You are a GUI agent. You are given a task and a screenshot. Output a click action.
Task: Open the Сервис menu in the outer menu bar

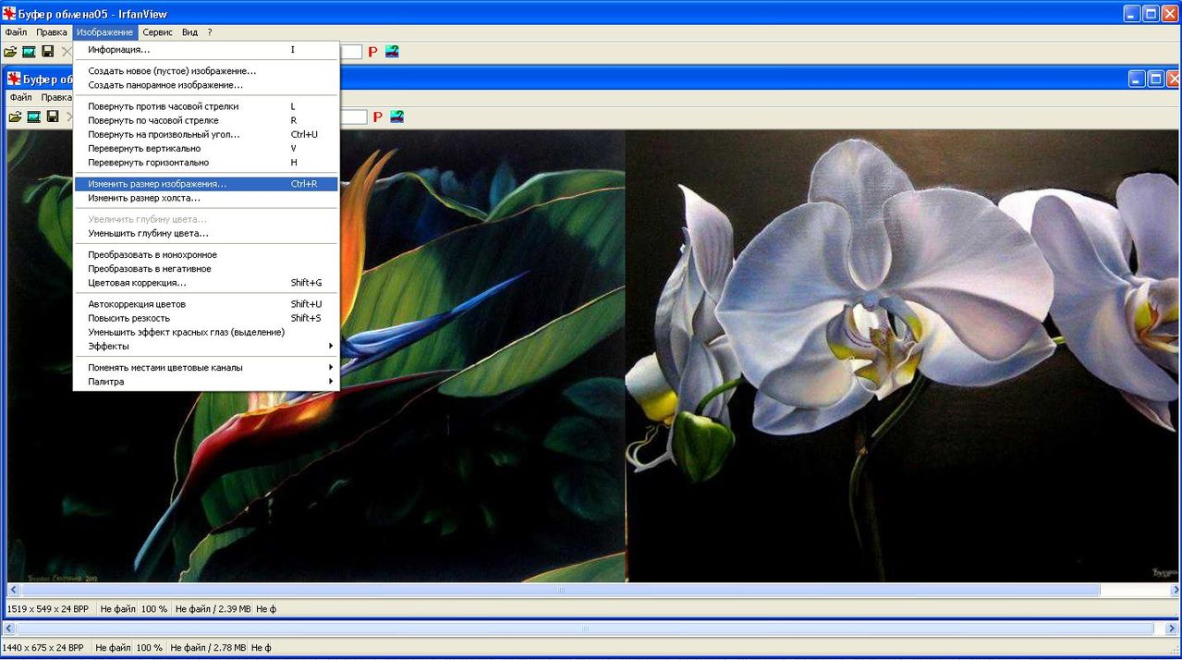(157, 32)
